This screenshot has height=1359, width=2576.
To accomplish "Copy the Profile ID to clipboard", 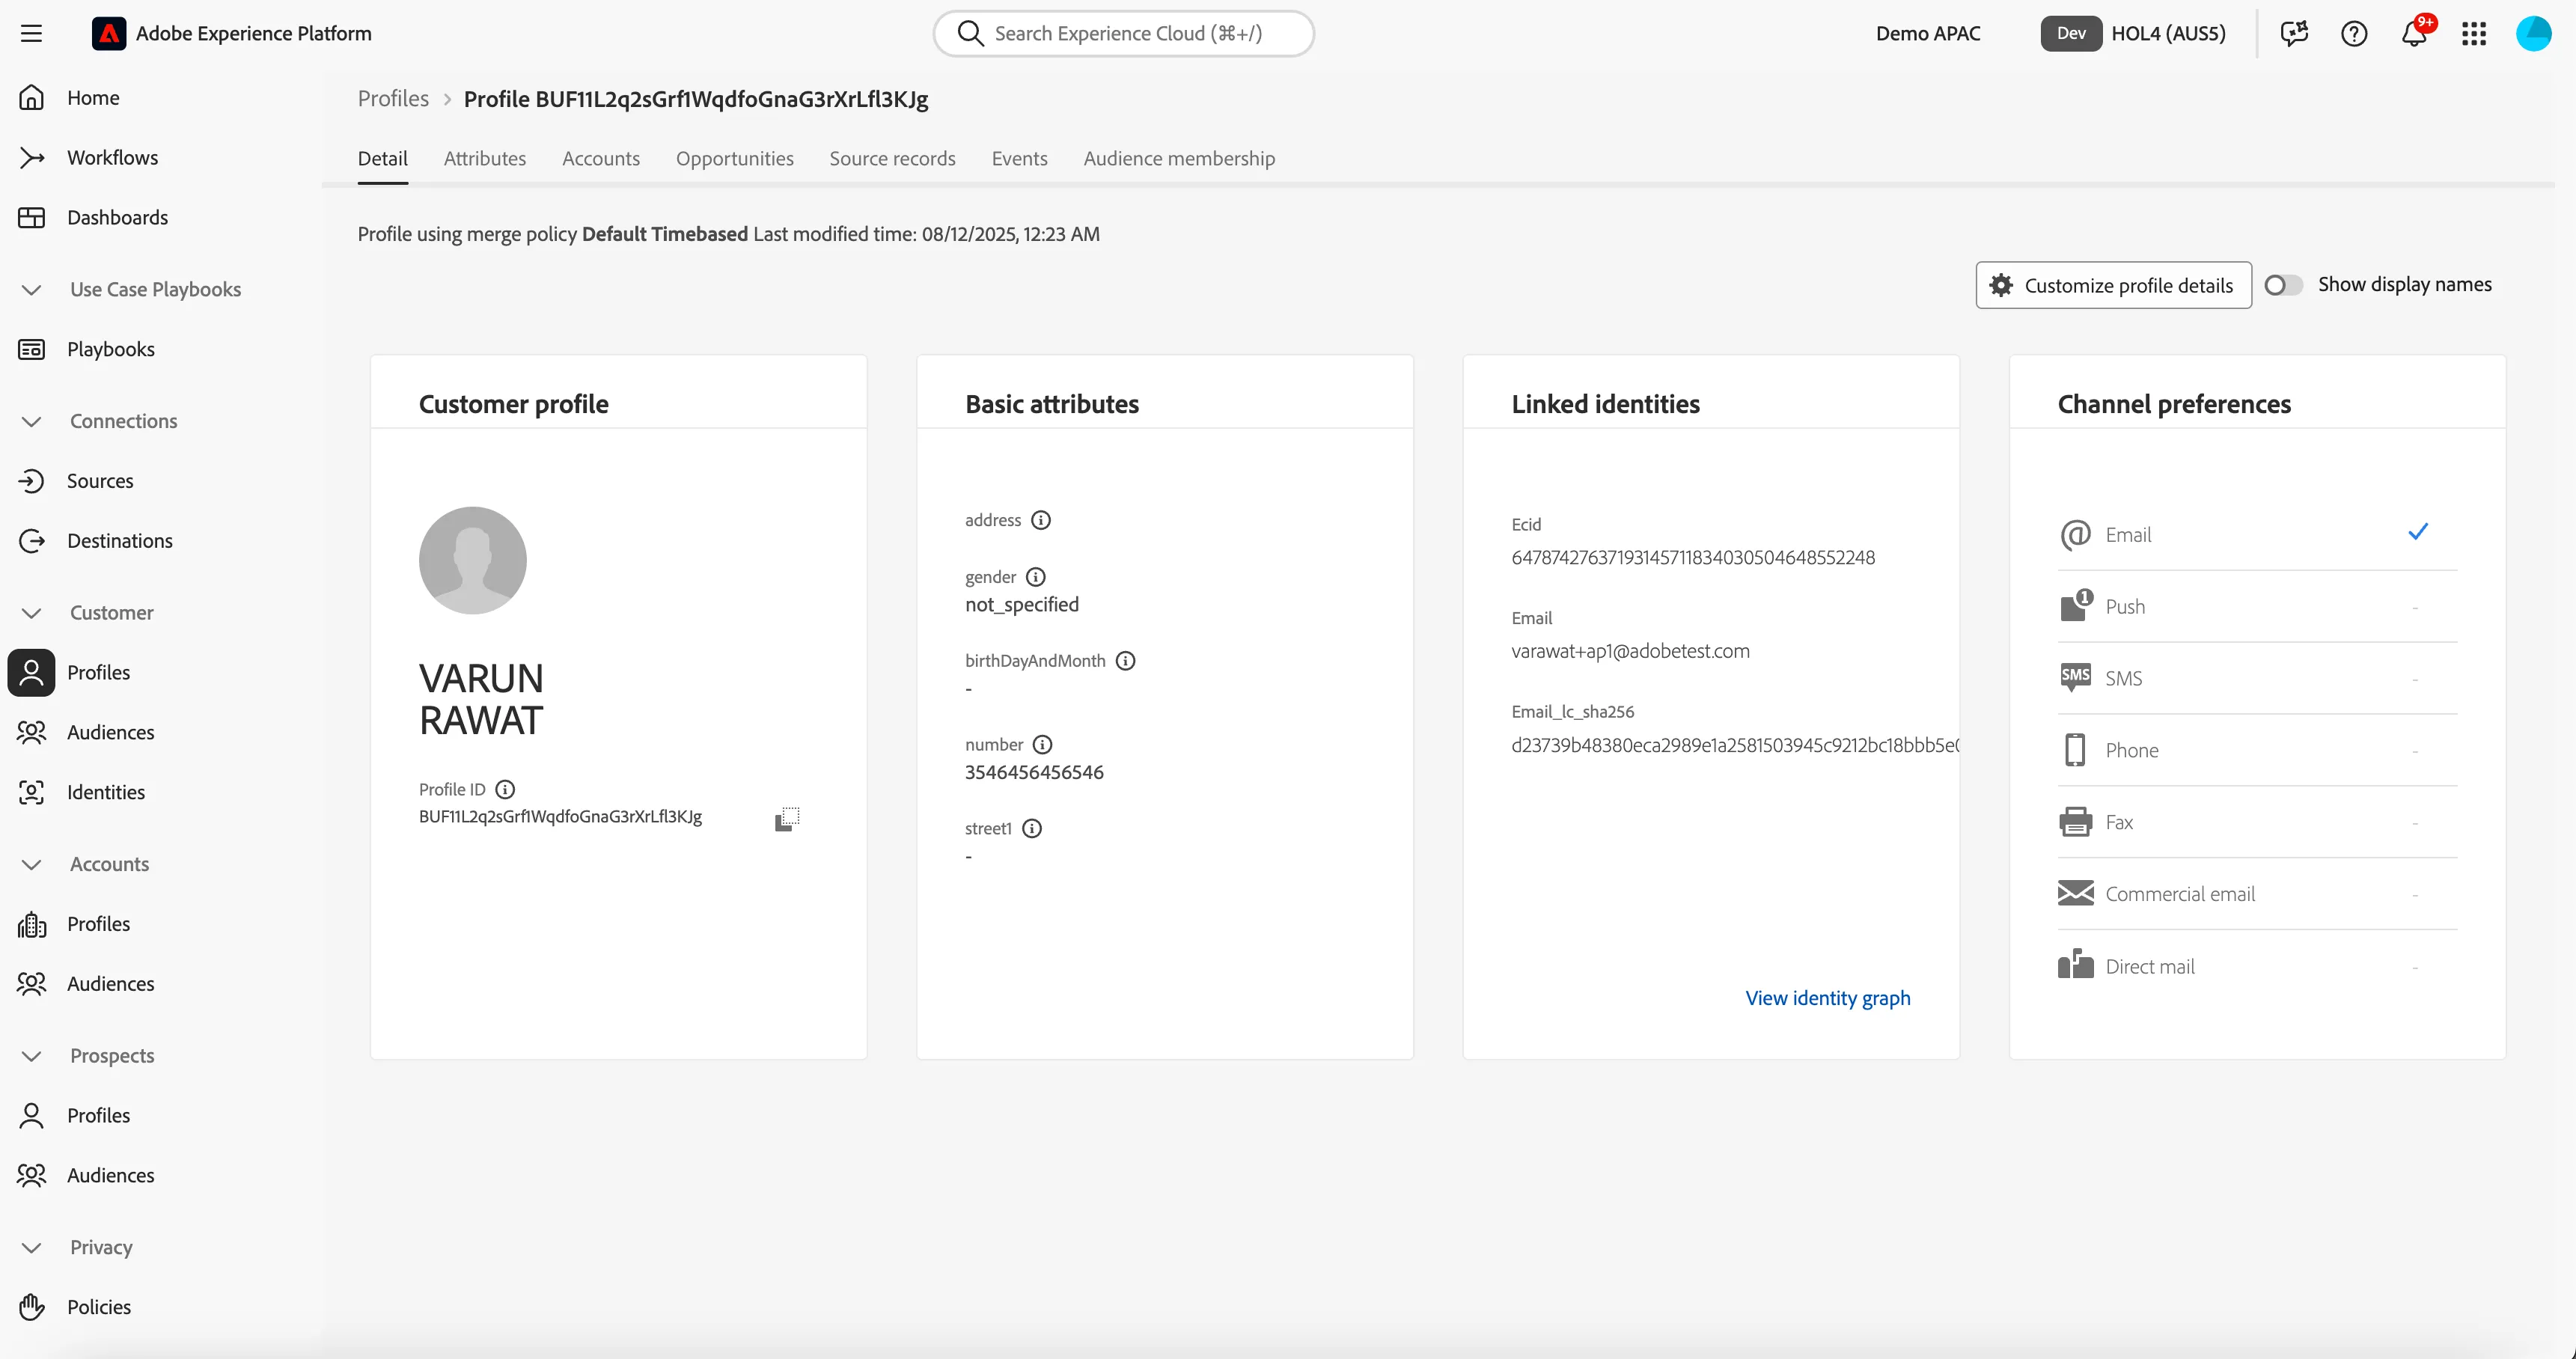I will (787, 819).
